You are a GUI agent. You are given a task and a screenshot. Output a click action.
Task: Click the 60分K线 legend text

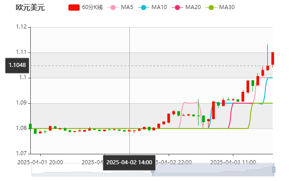point(93,8)
